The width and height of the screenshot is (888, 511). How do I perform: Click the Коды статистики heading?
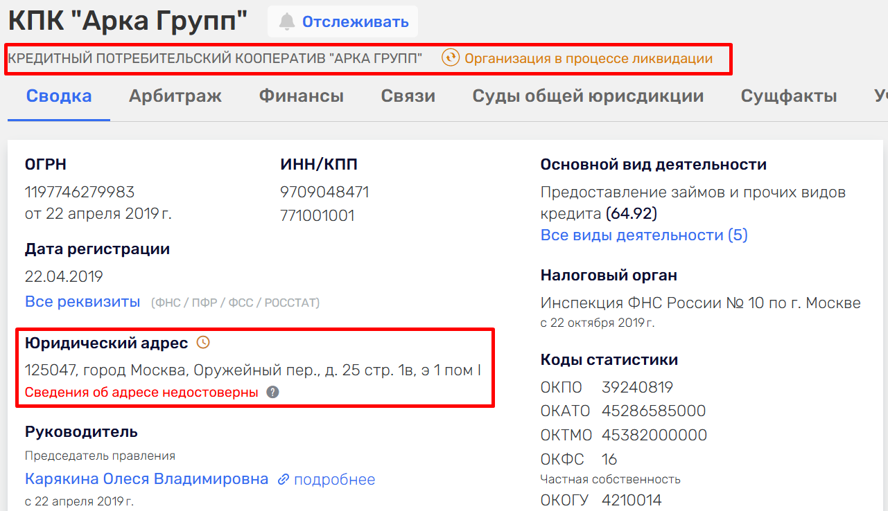(609, 360)
